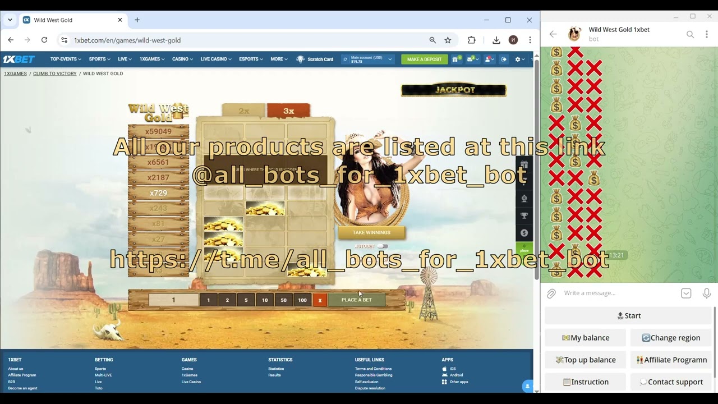Open Chrome profile avatar
The width and height of the screenshot is (718, 404).
513,40
